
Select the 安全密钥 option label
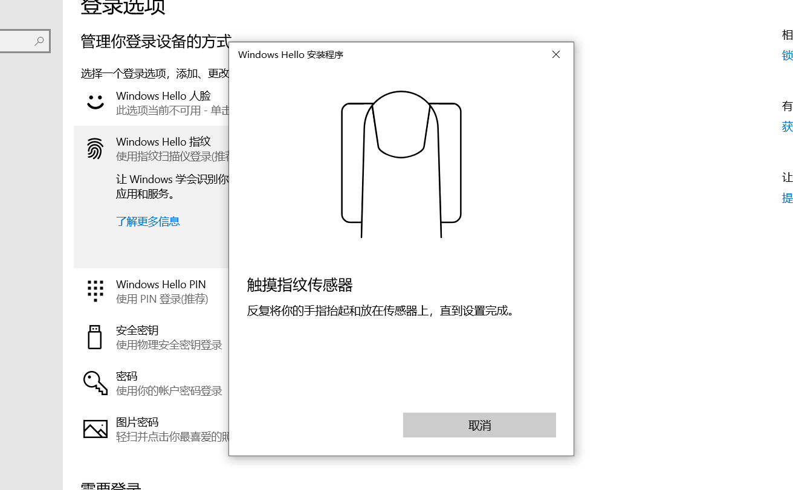137,330
